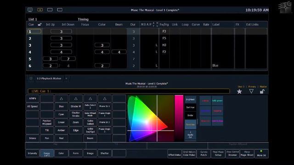Click the Tilt parameter button

[x=47, y=130]
